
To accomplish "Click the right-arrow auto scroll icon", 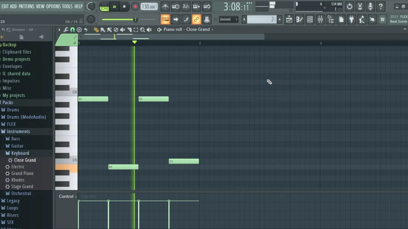I will [176, 19].
